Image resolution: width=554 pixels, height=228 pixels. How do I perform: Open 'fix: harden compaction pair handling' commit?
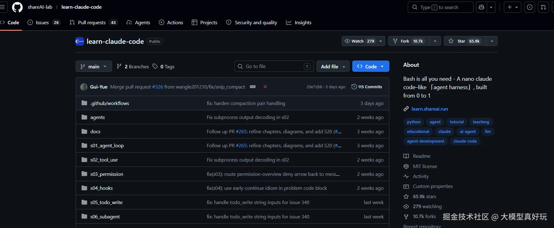point(246,103)
